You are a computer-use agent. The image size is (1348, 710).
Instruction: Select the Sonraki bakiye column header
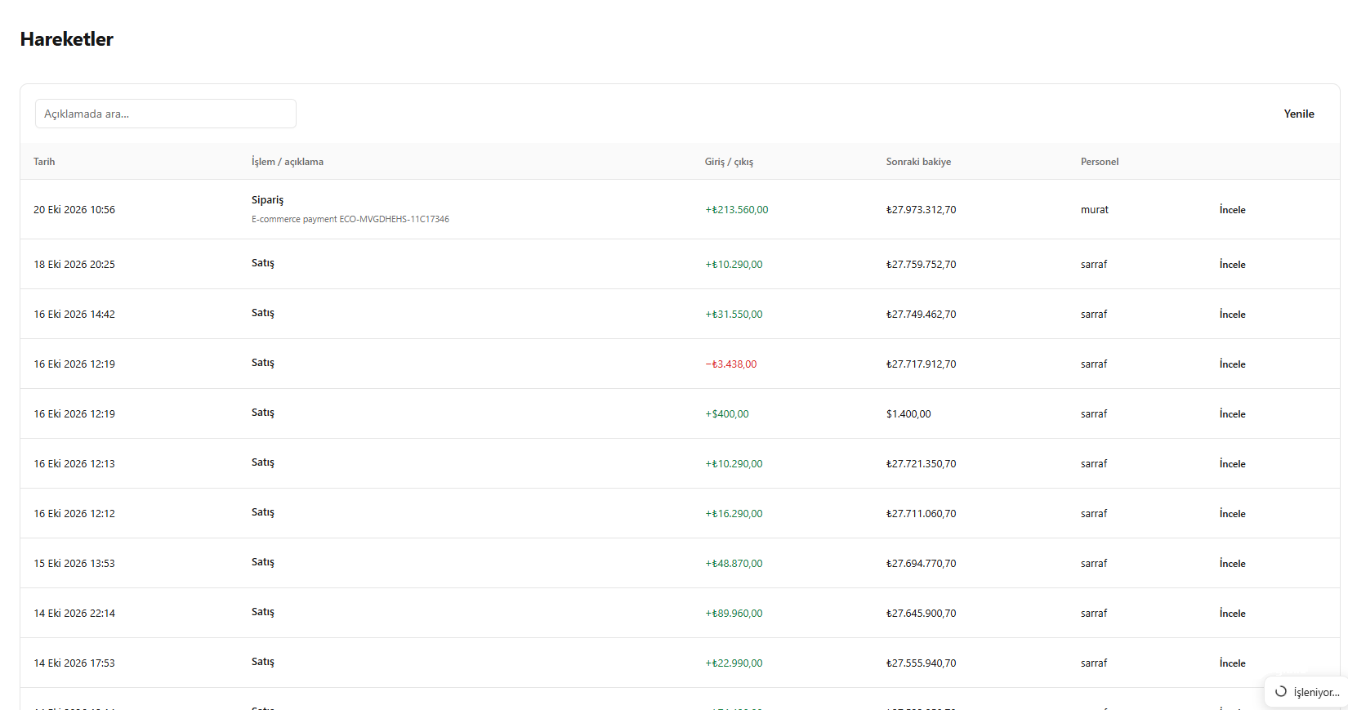click(x=918, y=162)
